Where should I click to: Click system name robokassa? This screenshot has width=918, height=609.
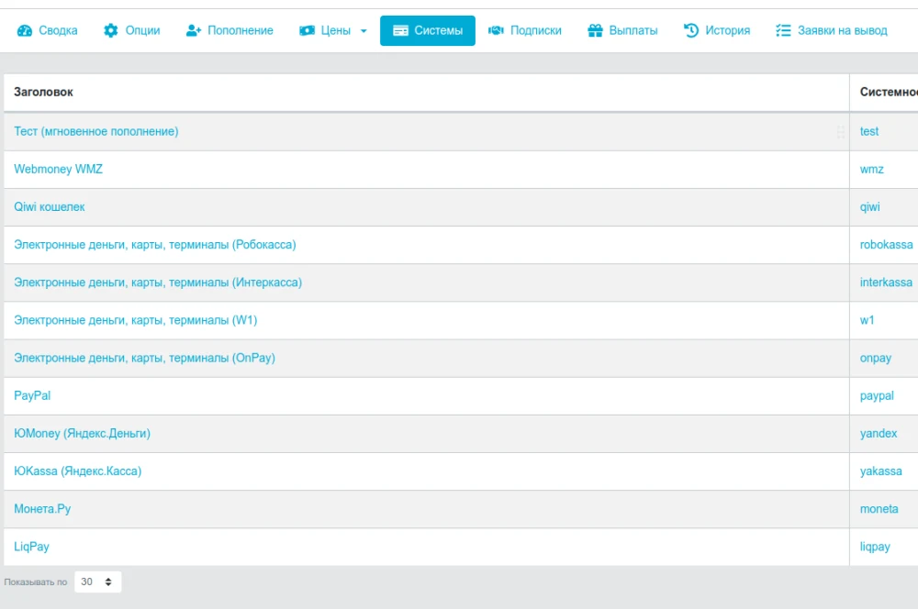click(887, 245)
